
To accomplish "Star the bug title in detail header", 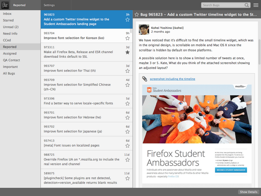I will 137,14.
